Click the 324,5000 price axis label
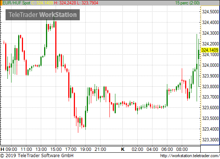This screenshot has width=220, height=159. 210,12
